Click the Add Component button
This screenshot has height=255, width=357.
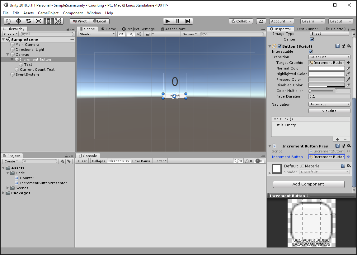coord(308,184)
